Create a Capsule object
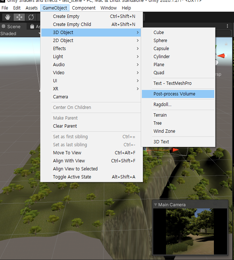This screenshot has width=234, height=260. tap(178, 49)
